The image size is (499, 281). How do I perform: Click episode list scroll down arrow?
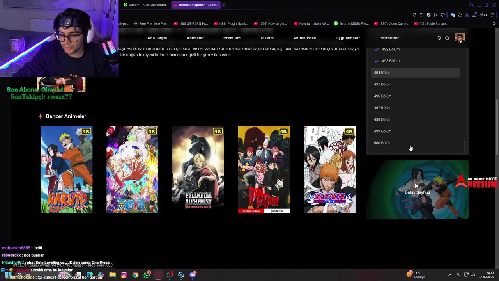pyautogui.click(x=464, y=150)
